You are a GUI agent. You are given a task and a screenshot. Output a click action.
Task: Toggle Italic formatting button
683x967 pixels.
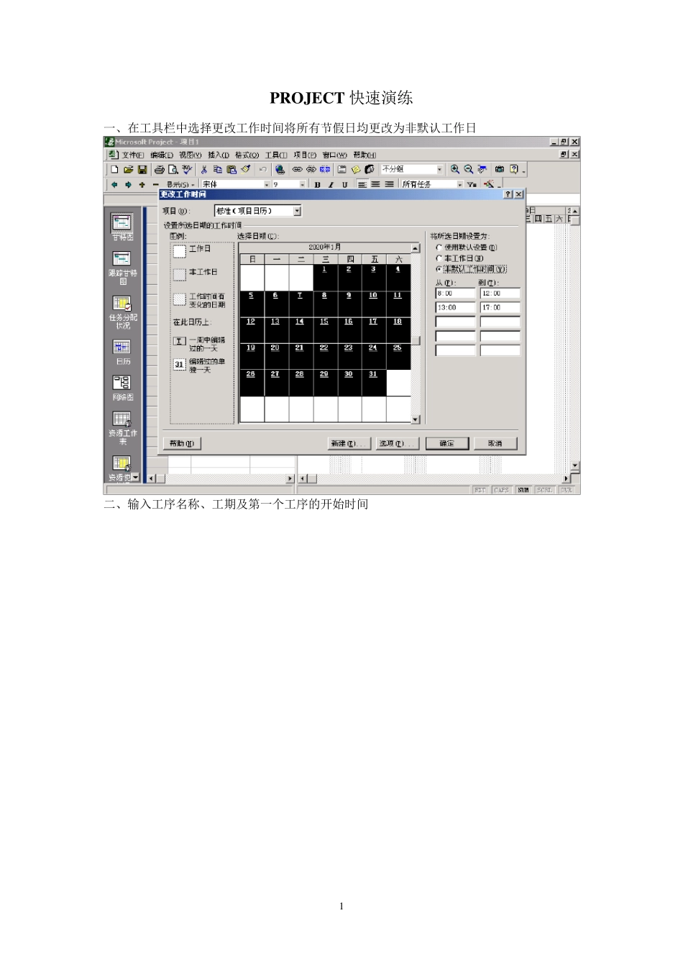click(x=331, y=185)
